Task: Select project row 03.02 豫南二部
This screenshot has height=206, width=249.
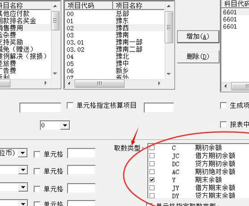Action: [x=114, y=50]
